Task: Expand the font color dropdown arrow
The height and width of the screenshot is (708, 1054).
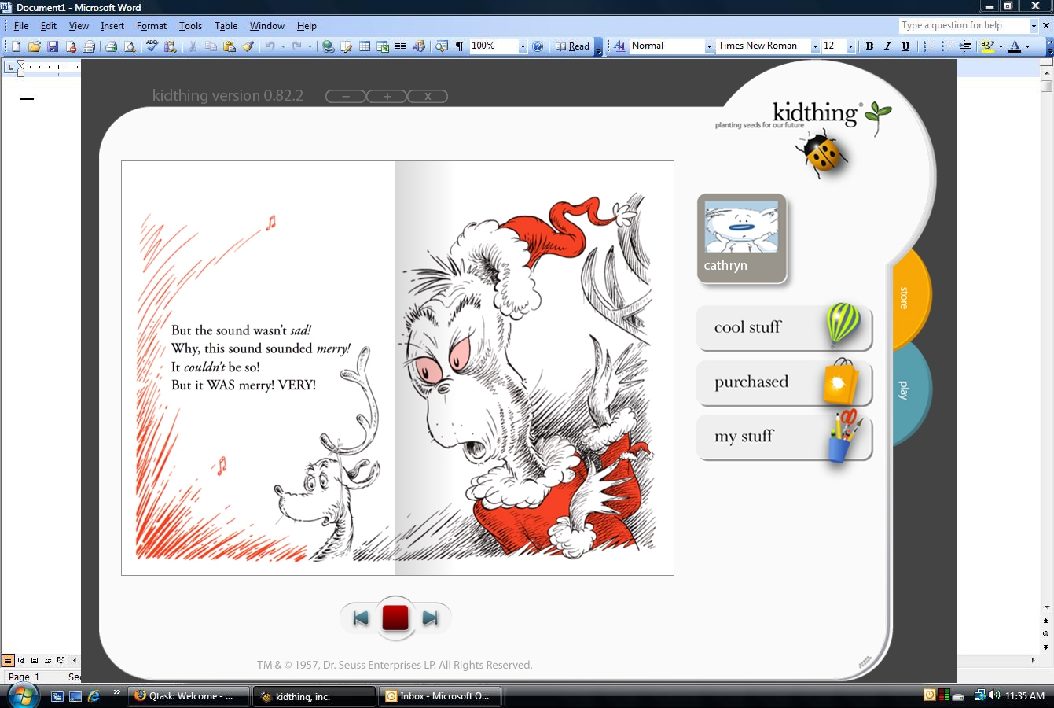Action: [1027, 46]
